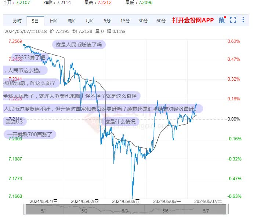Click the 策 strategy icon
Image resolution: width=254 pixels, height=218 pixels.
(x=222, y=21)
